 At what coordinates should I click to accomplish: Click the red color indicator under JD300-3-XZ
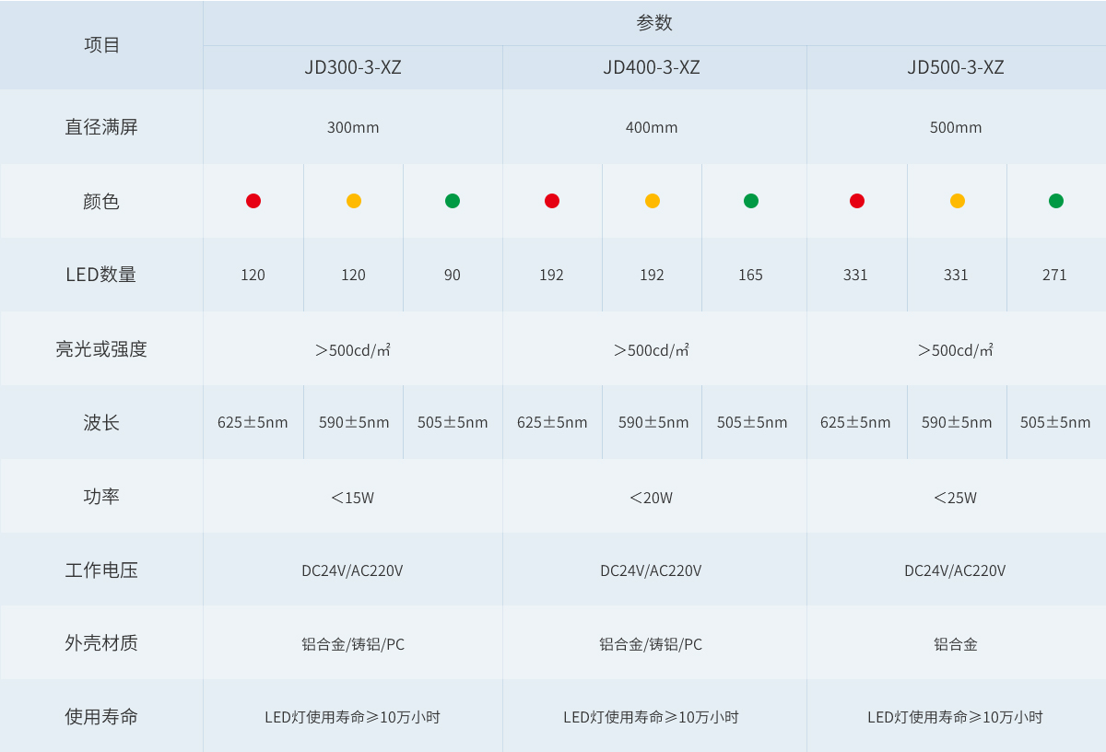tap(253, 200)
